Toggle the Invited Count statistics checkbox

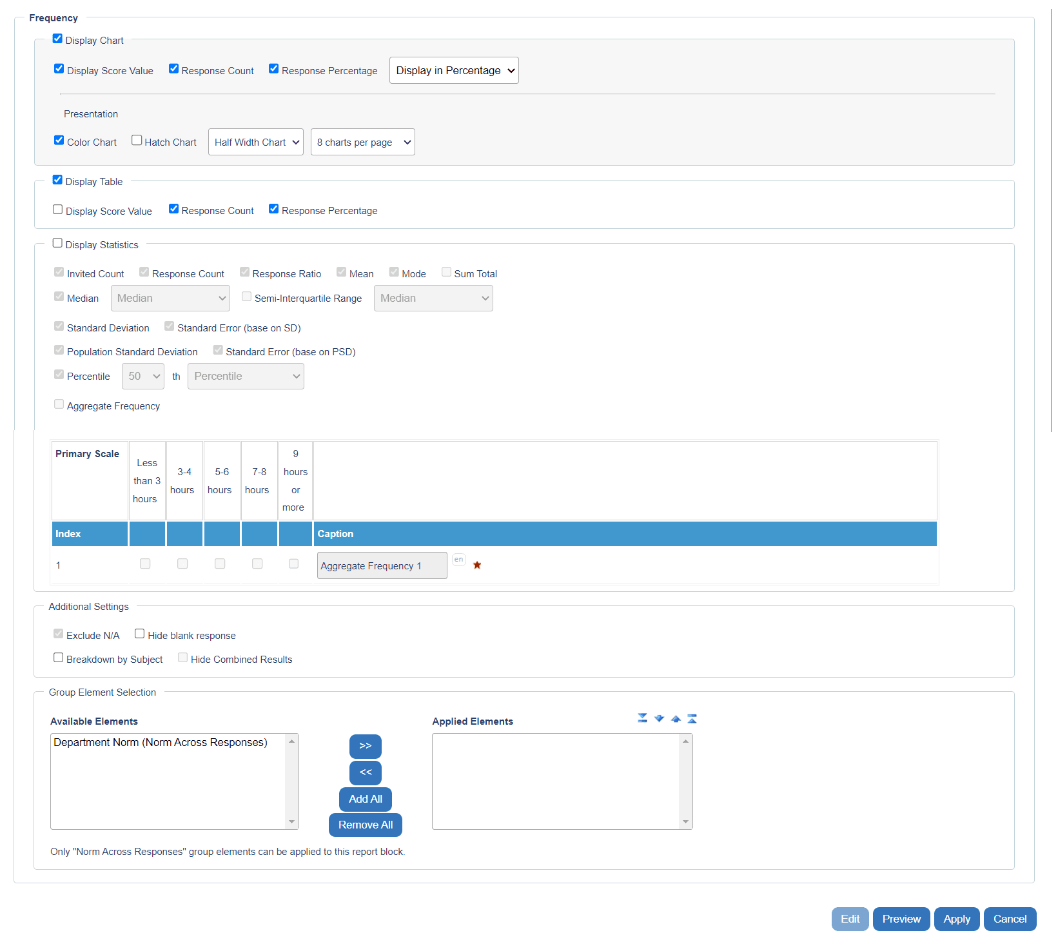tap(59, 272)
